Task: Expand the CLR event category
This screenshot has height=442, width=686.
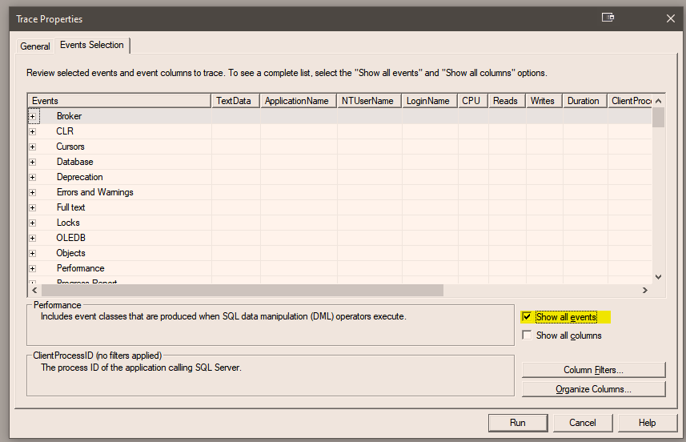Action: [32, 132]
